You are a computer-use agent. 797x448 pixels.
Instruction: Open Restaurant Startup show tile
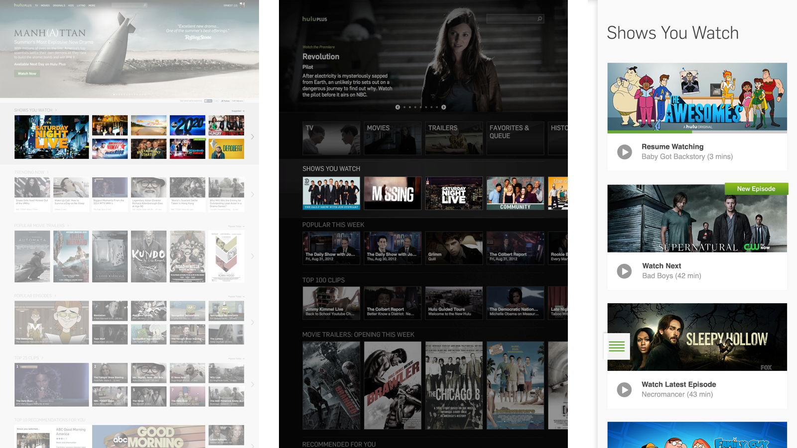click(148, 149)
